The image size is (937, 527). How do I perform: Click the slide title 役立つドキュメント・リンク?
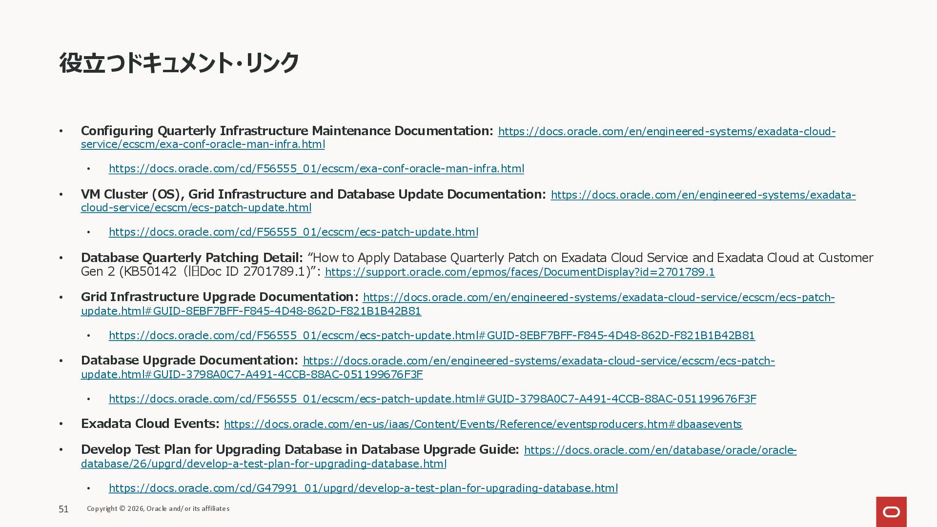coord(179,63)
